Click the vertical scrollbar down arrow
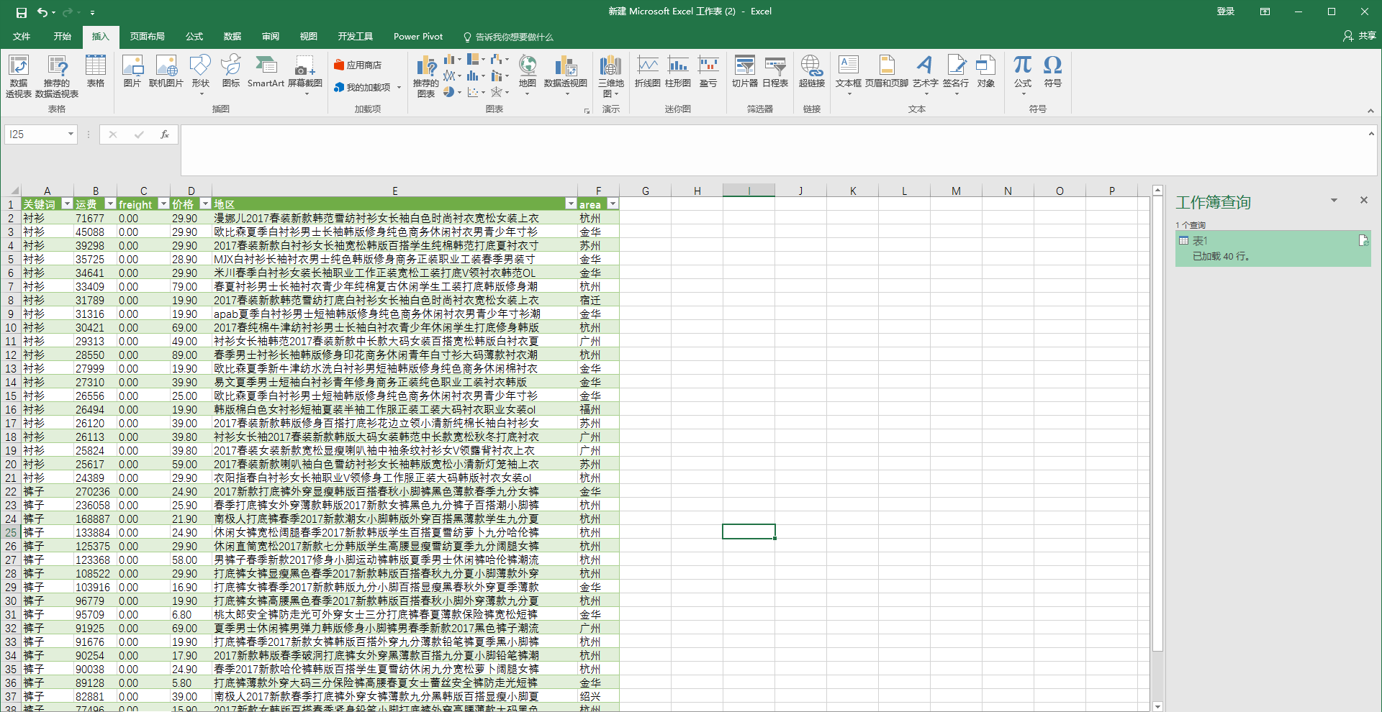This screenshot has height=712, width=1382. pyautogui.click(x=1157, y=706)
